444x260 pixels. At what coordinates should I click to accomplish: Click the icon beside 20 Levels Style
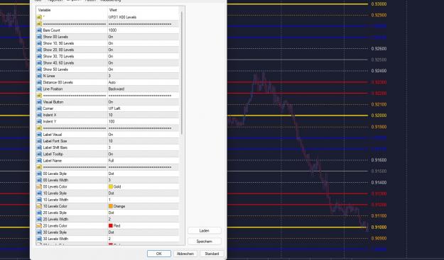(x=39, y=213)
